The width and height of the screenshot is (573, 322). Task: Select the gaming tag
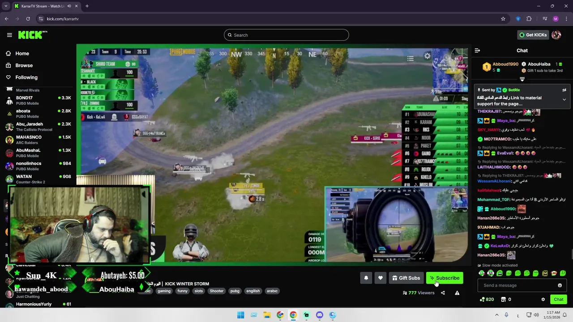point(164,291)
